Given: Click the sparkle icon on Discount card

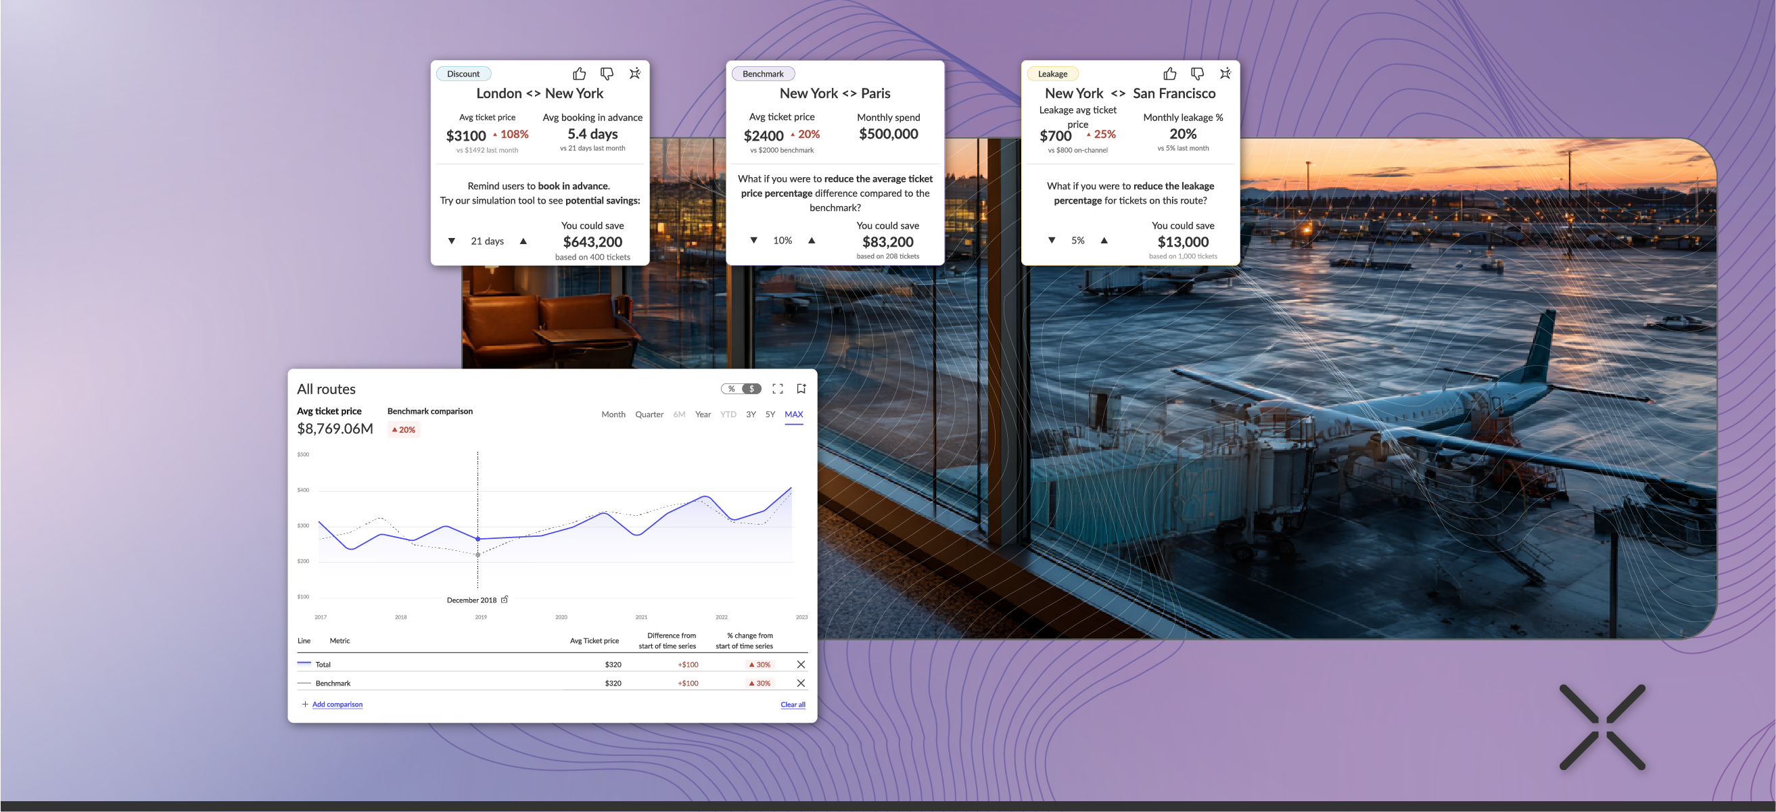Looking at the screenshot, I should 635,74.
